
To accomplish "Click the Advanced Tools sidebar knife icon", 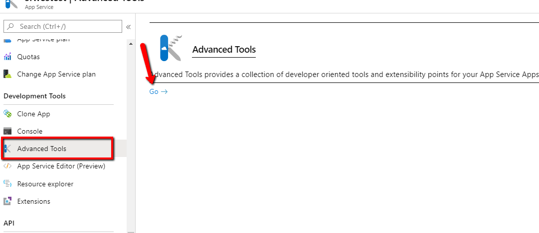I will pos(7,149).
